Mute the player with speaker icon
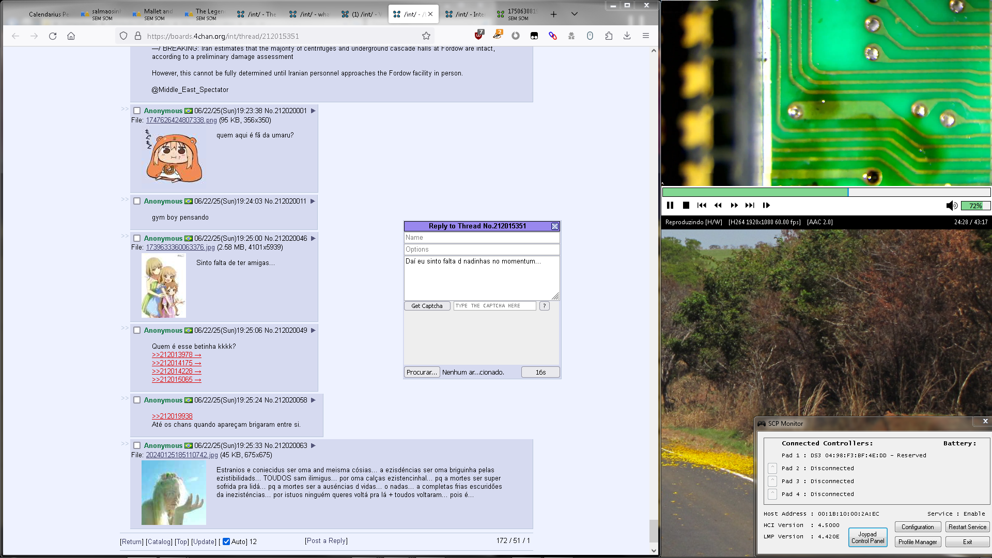This screenshot has height=558, width=992. pyautogui.click(x=952, y=206)
